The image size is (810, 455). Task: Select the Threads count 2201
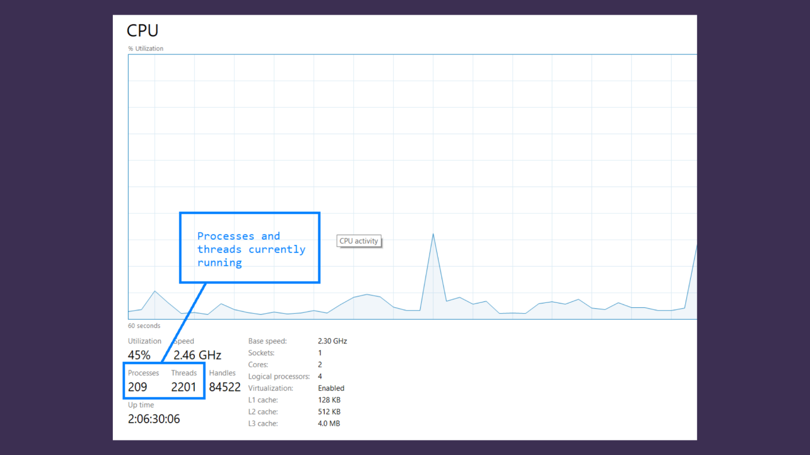[x=184, y=387]
